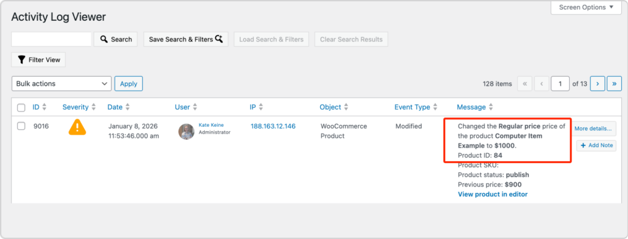Click the Administrator role label
628x239 pixels.
215,132
